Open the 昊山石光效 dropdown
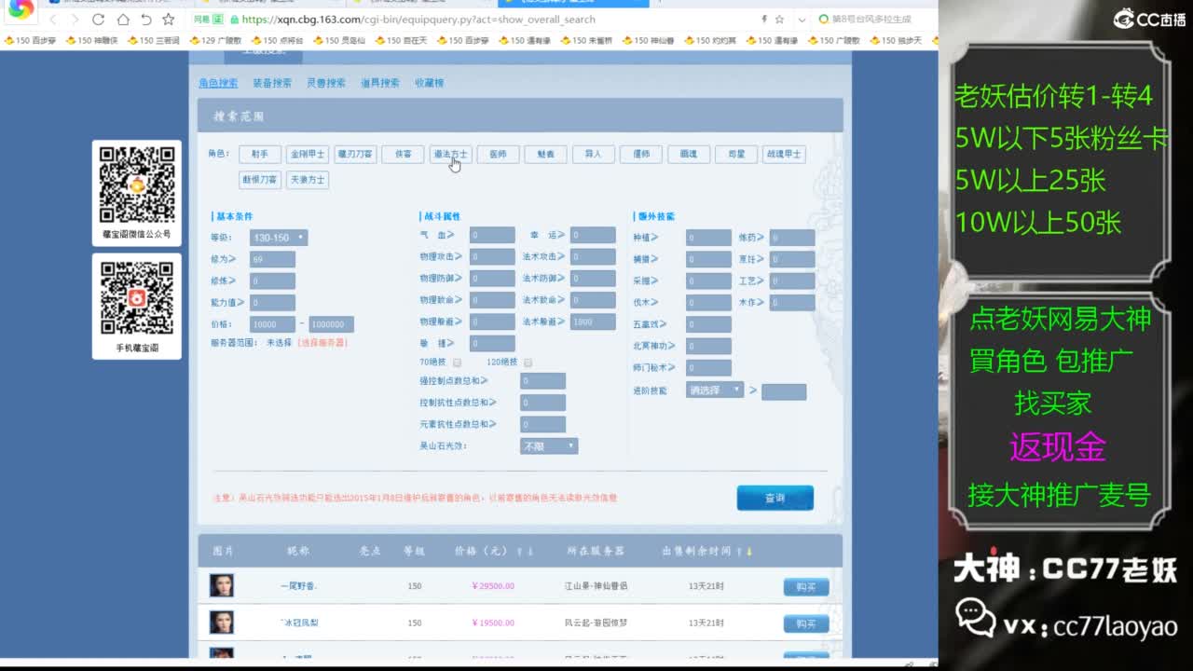 (x=549, y=446)
